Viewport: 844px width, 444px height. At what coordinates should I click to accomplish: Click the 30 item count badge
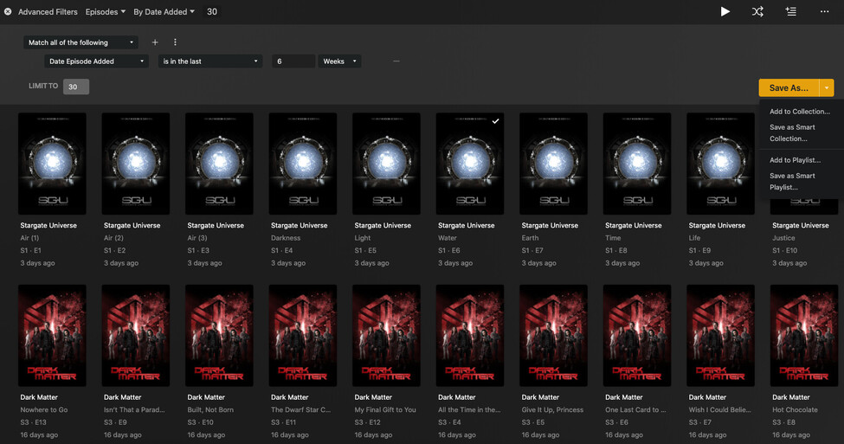click(x=212, y=11)
